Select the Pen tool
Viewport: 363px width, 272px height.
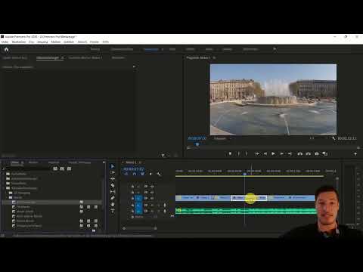tap(113, 198)
